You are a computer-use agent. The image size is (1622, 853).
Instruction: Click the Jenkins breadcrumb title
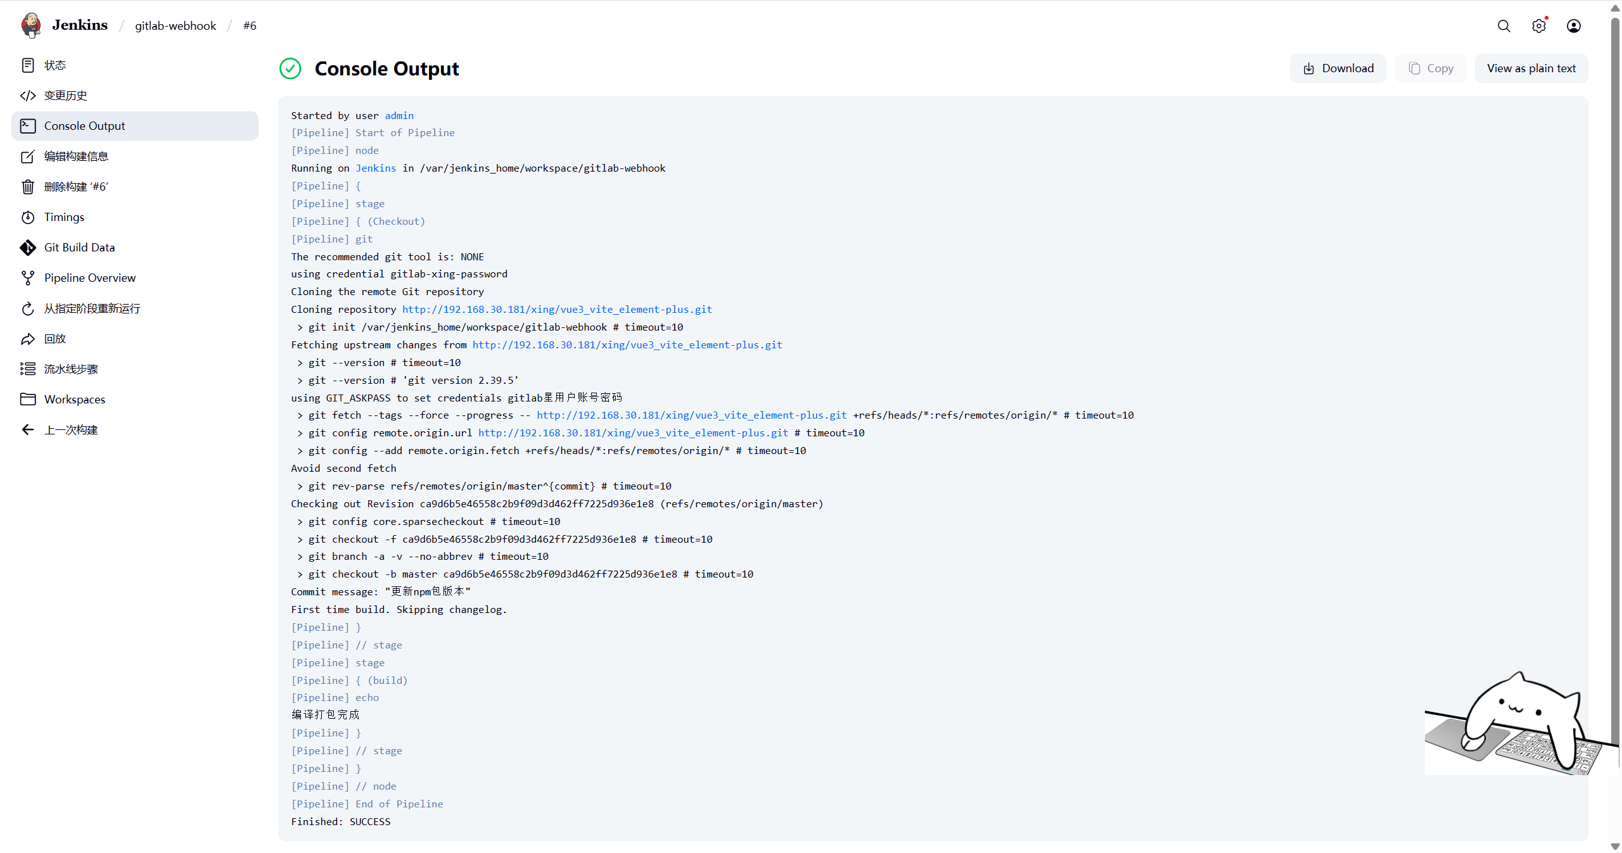tap(80, 25)
